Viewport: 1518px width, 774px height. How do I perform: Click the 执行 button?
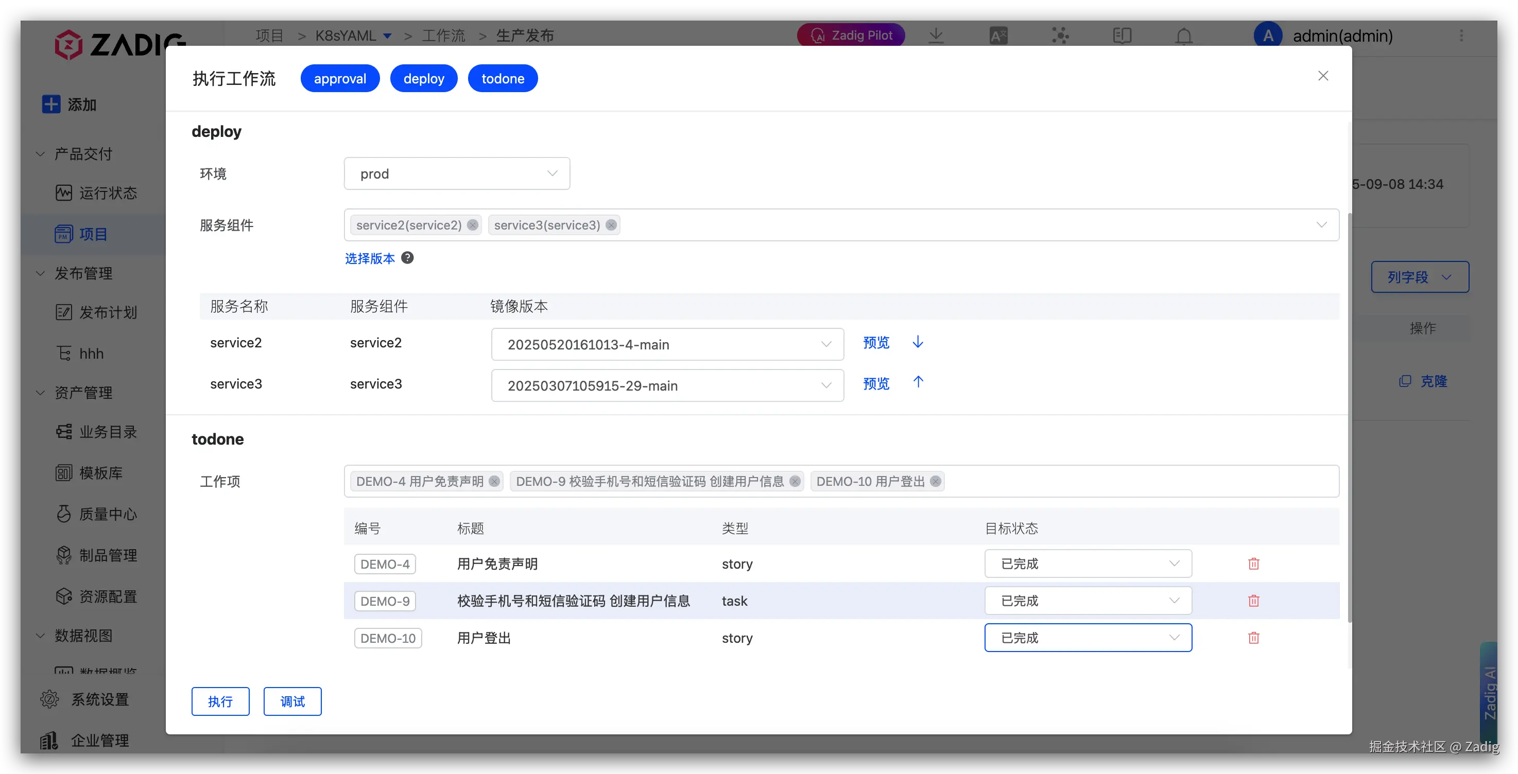[220, 701]
